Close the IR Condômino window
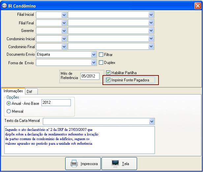This screenshot has width=203, height=172. coord(197,6)
